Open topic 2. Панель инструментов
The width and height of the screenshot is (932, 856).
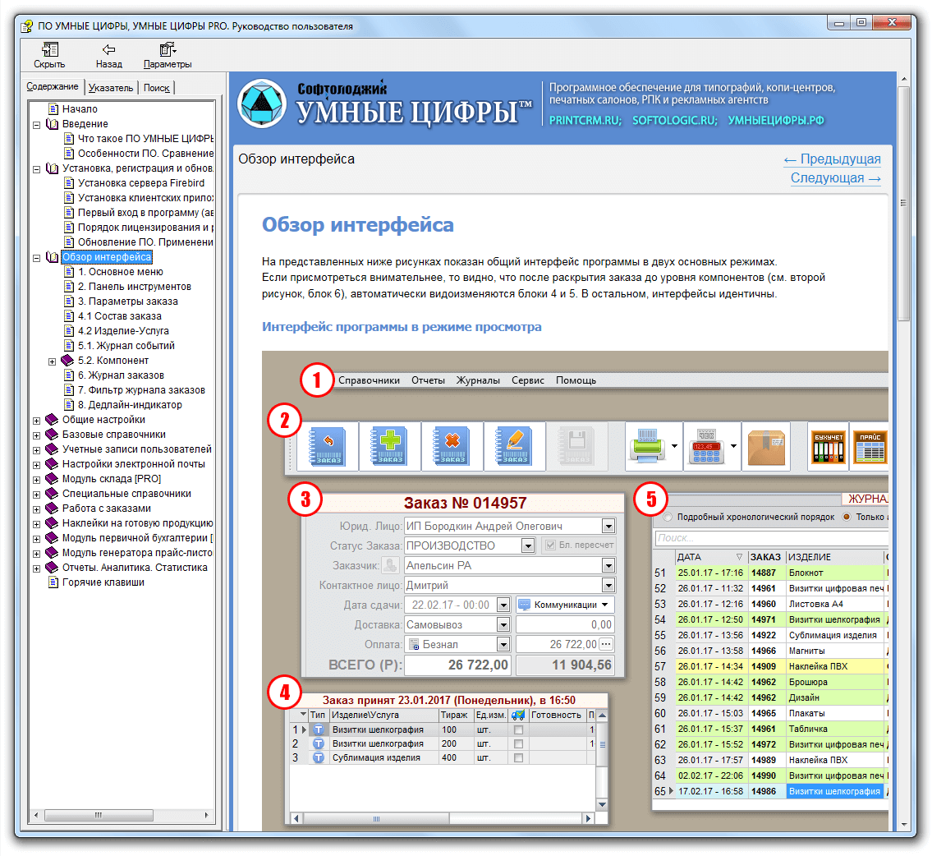[x=135, y=287]
